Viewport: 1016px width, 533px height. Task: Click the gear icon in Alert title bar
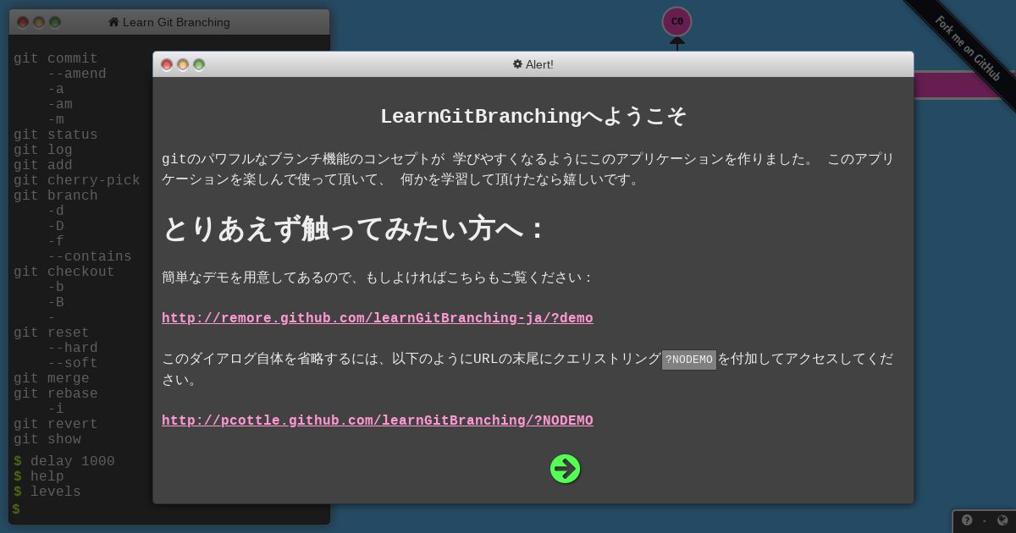[517, 64]
